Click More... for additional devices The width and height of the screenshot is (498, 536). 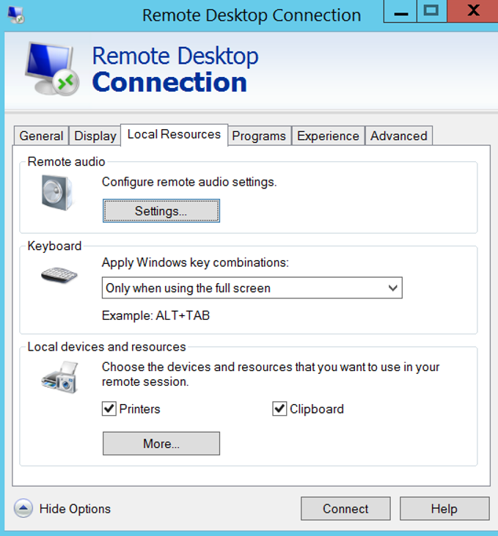click(x=161, y=444)
